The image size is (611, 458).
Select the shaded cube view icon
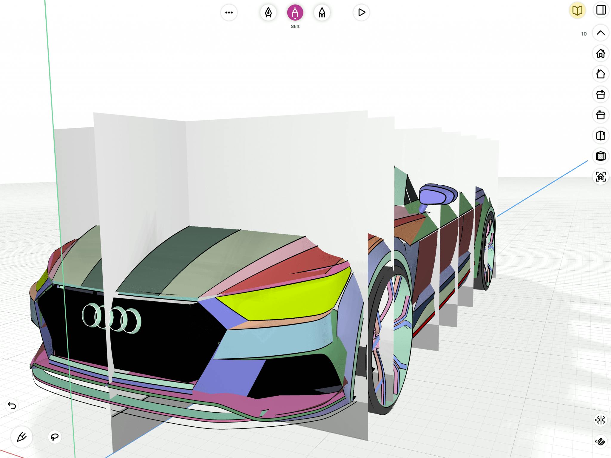click(x=601, y=156)
